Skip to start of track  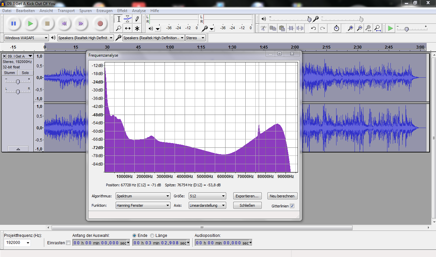pos(64,23)
